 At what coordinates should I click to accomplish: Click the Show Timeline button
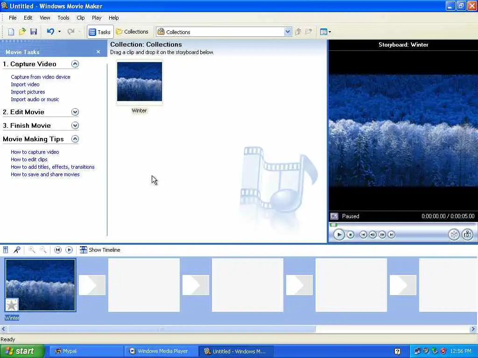(100, 250)
